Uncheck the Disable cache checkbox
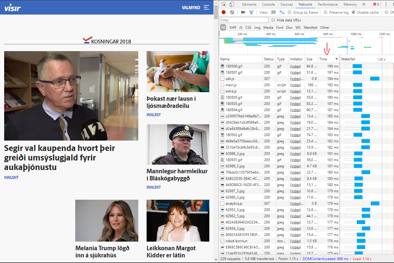 point(354,12)
